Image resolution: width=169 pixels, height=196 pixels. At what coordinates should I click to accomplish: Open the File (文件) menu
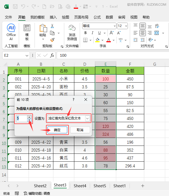click(8, 17)
